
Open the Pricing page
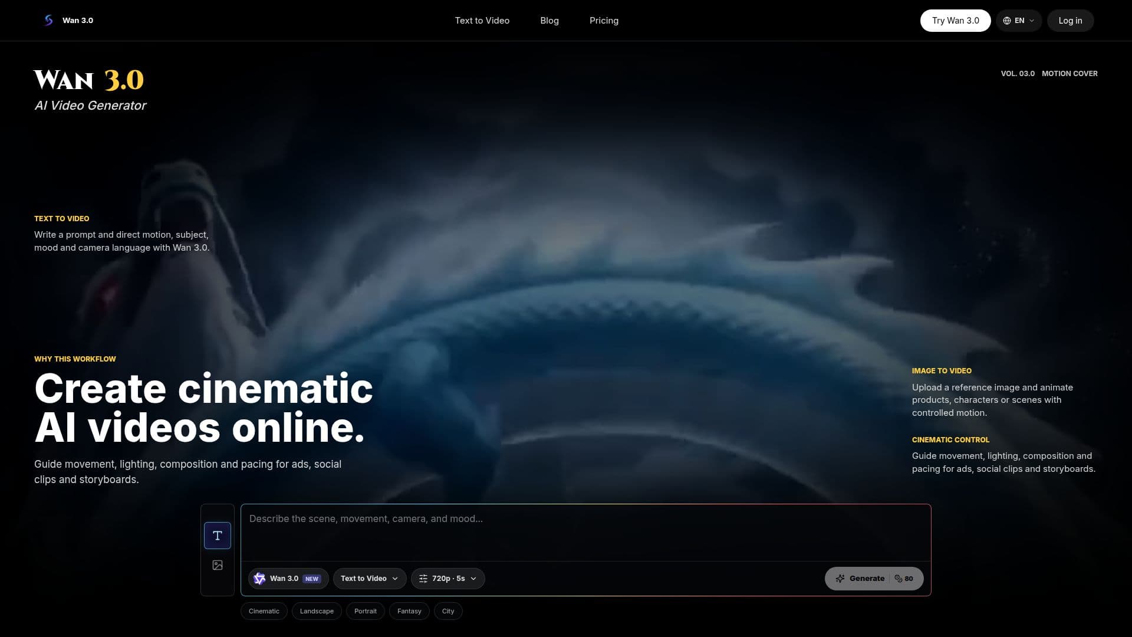[604, 21]
